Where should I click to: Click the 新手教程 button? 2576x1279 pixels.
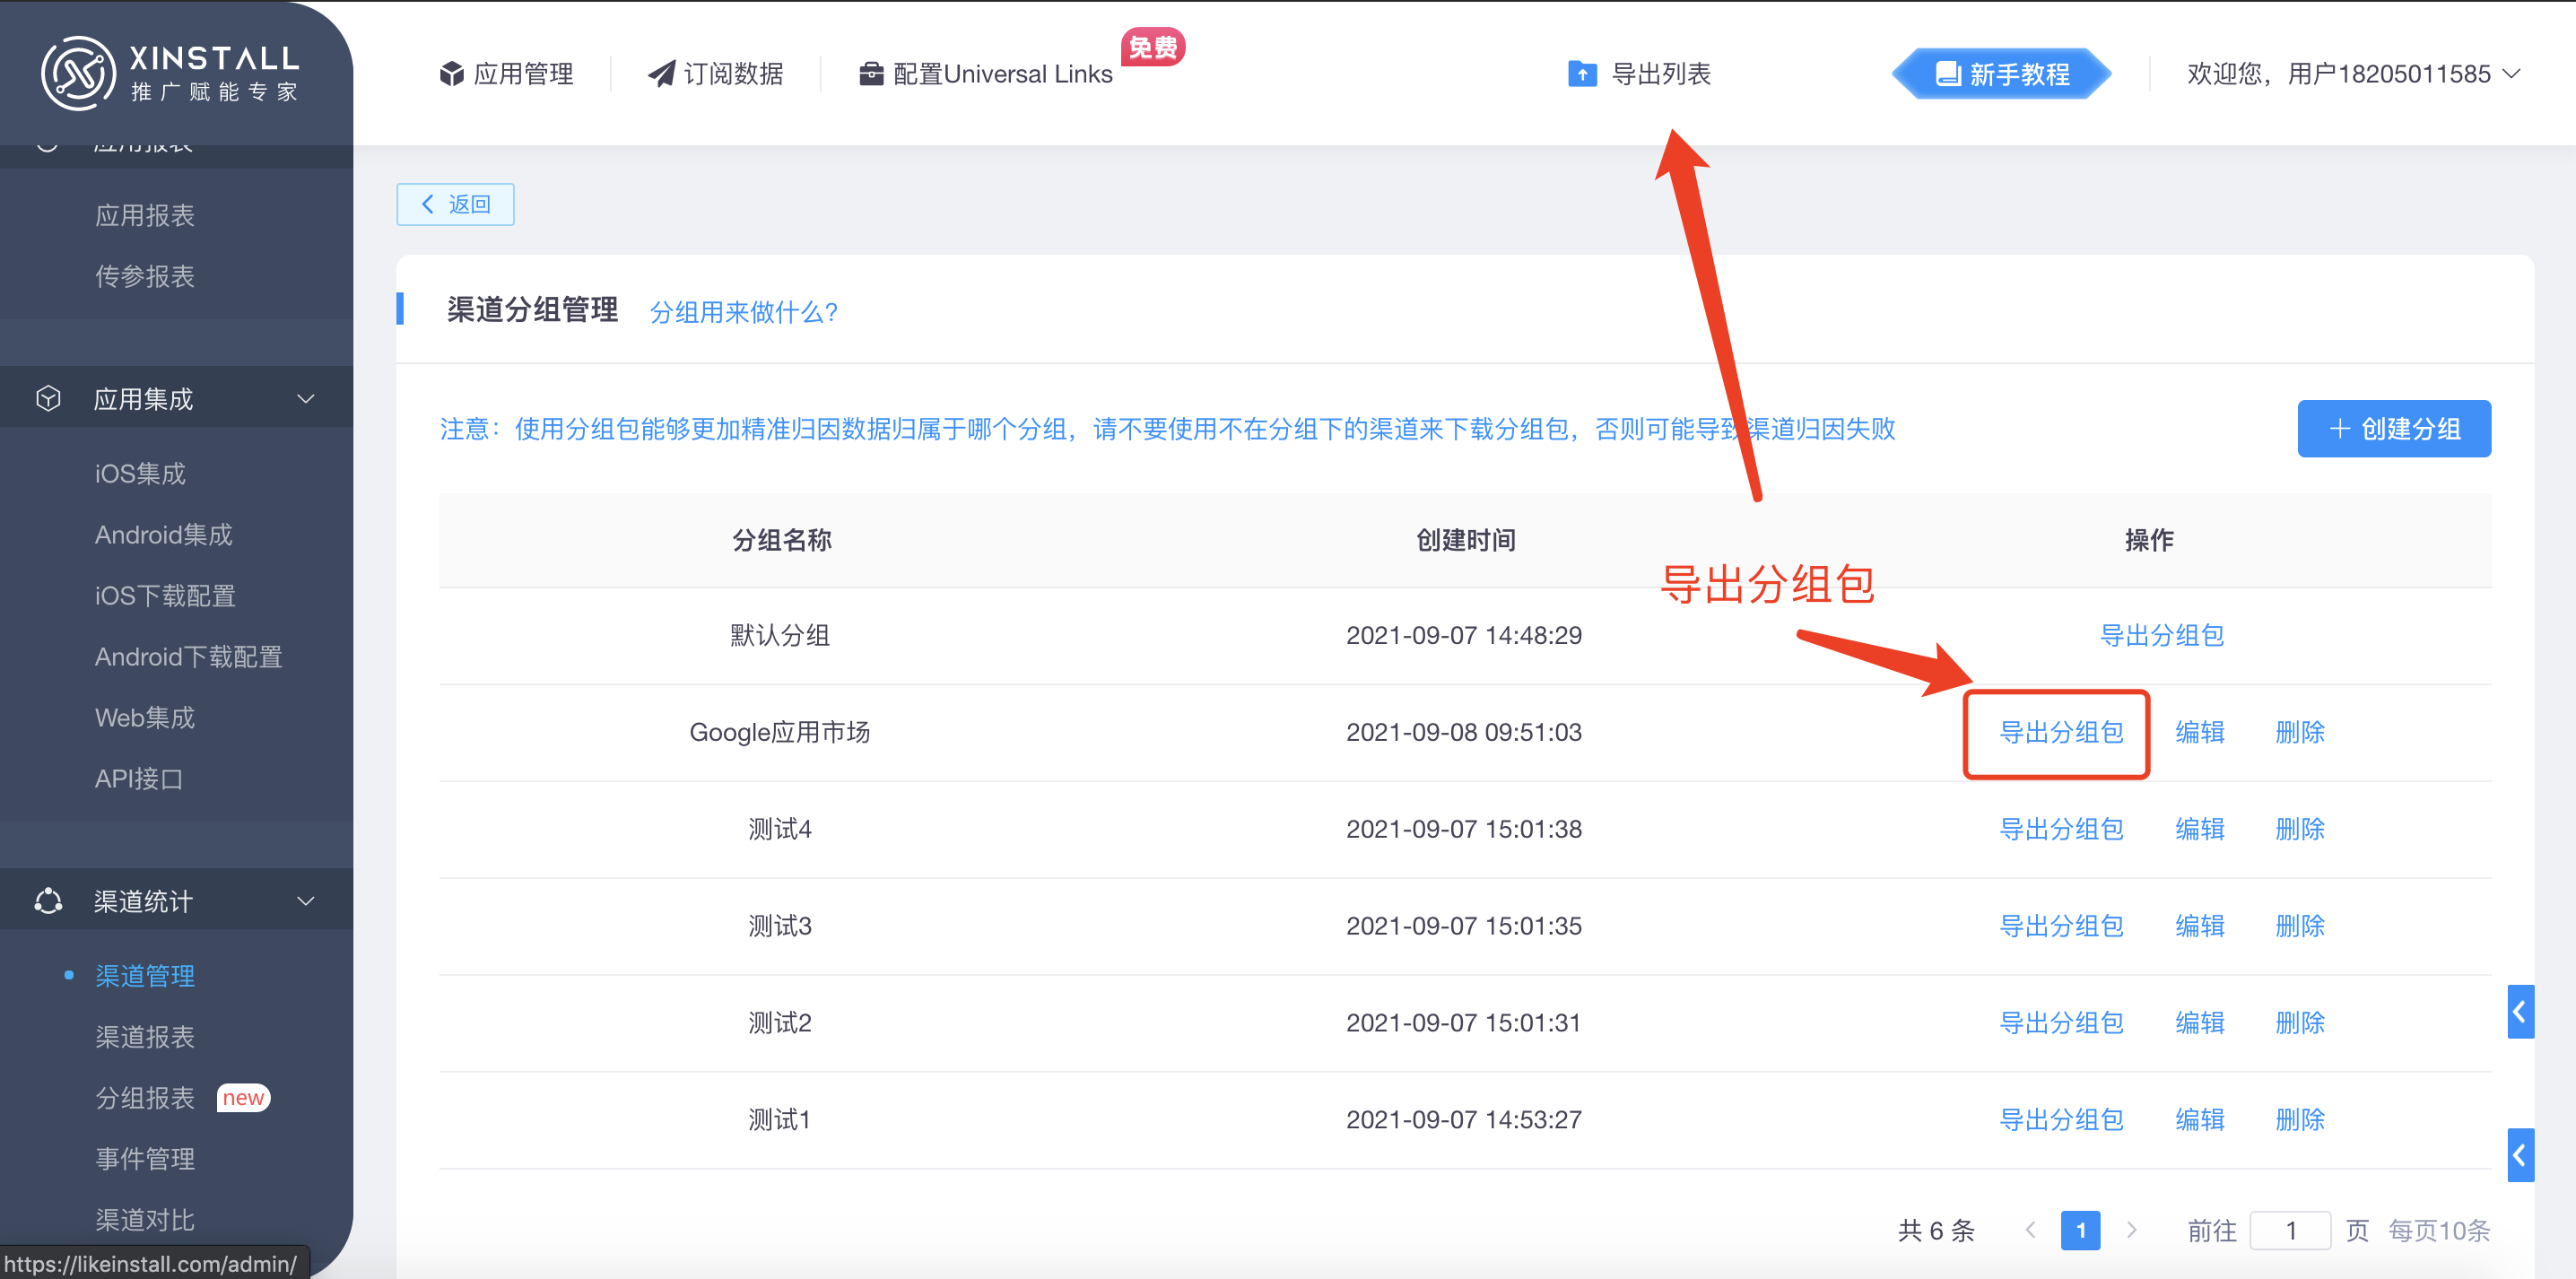pyautogui.click(x=2001, y=73)
